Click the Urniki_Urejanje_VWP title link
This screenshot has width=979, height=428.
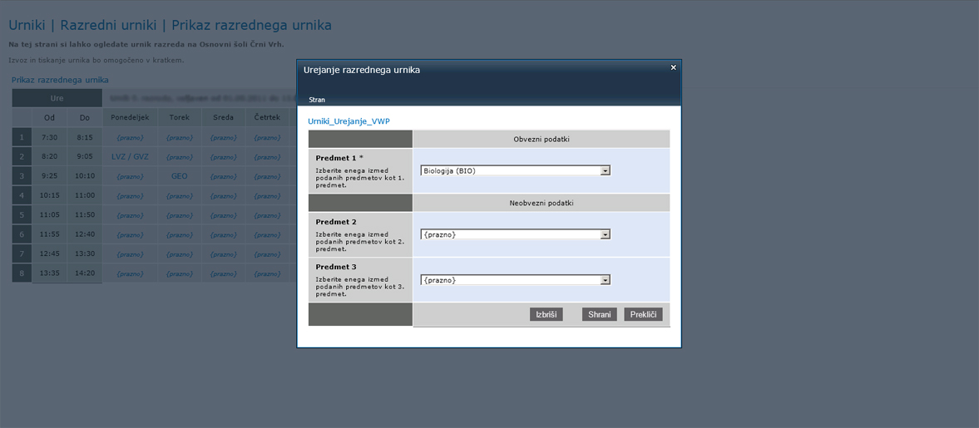click(349, 121)
